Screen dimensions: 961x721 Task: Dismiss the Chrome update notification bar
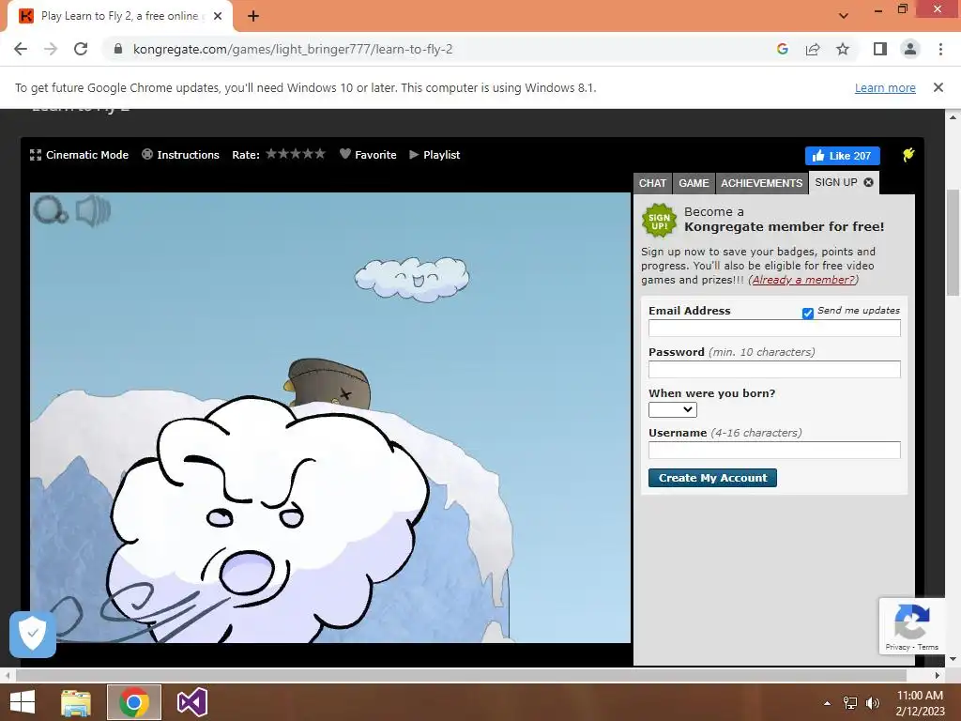[938, 87]
